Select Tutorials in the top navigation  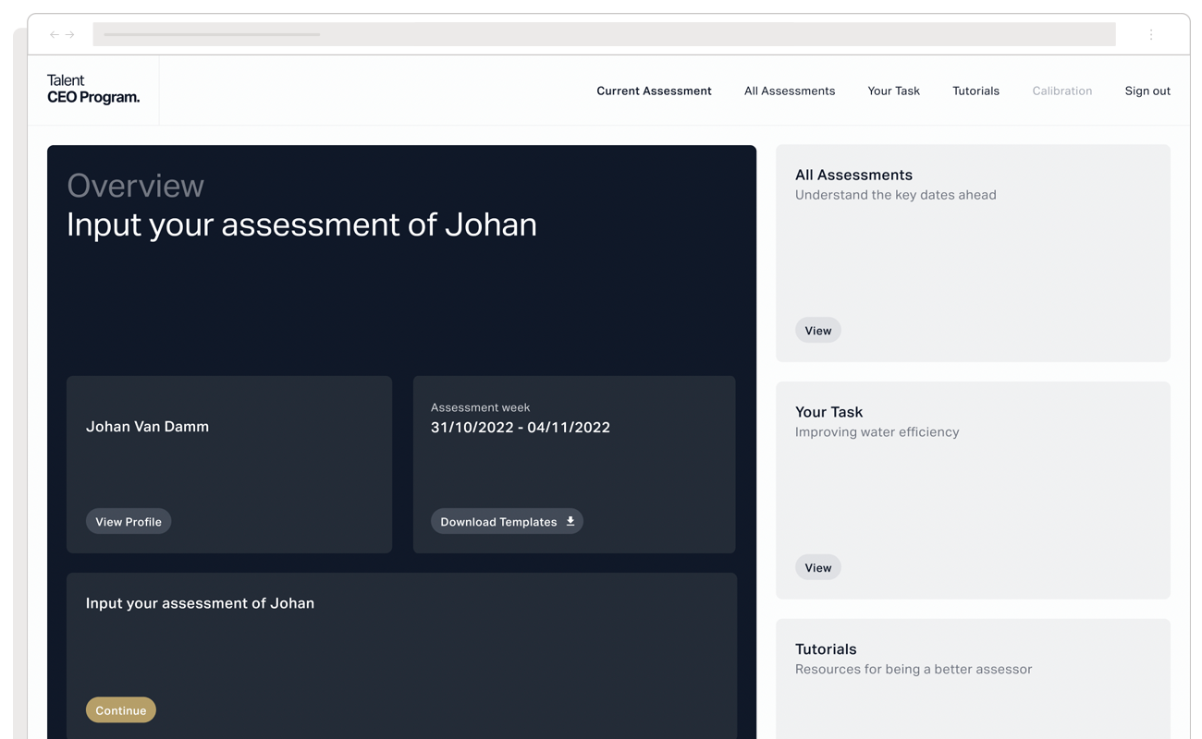click(975, 91)
